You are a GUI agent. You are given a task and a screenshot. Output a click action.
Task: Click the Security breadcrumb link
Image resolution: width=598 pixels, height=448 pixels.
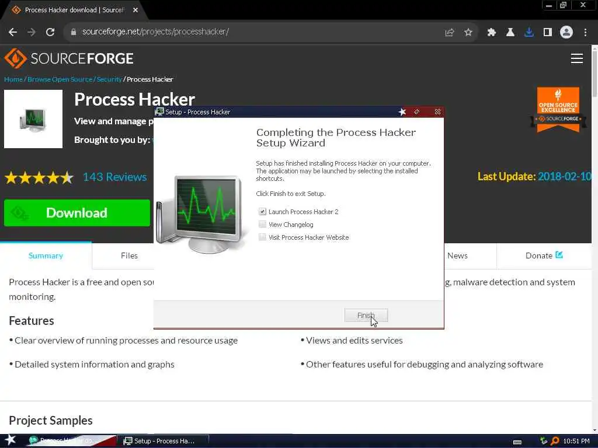pyautogui.click(x=109, y=79)
